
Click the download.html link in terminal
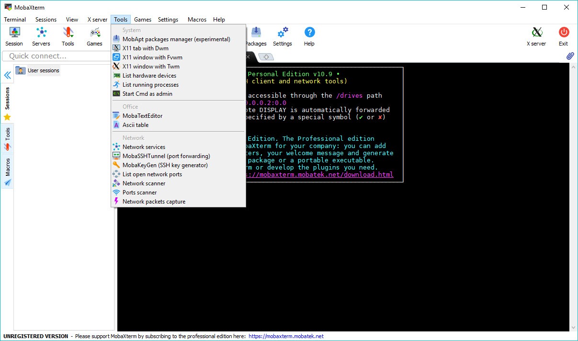click(320, 175)
